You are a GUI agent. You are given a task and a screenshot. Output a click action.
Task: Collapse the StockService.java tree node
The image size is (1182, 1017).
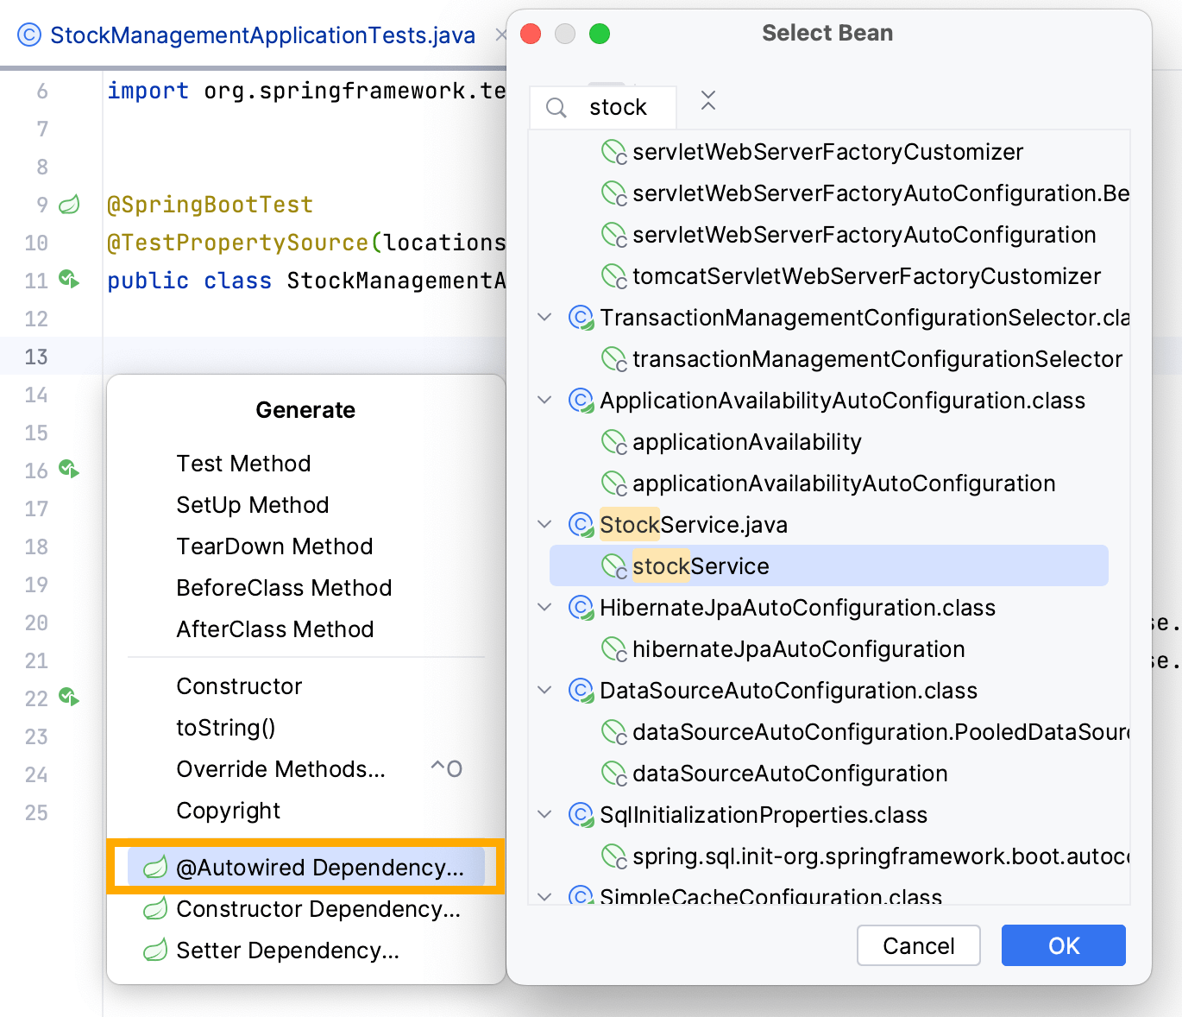tap(544, 524)
